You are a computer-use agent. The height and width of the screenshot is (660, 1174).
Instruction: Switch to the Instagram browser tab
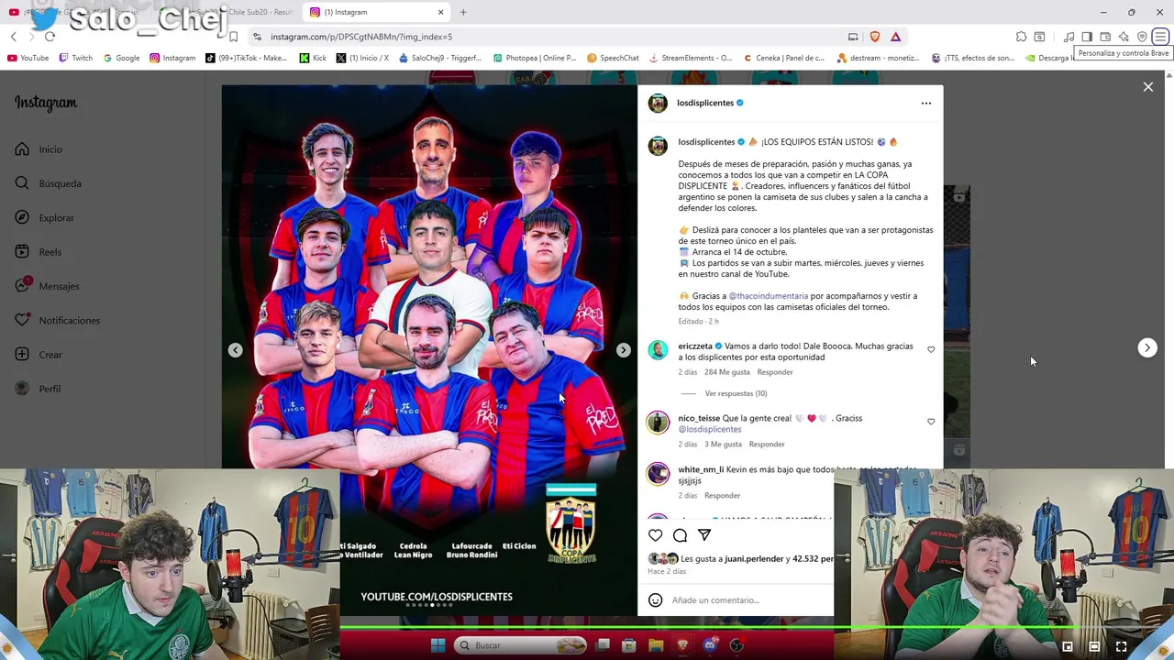pos(376,12)
